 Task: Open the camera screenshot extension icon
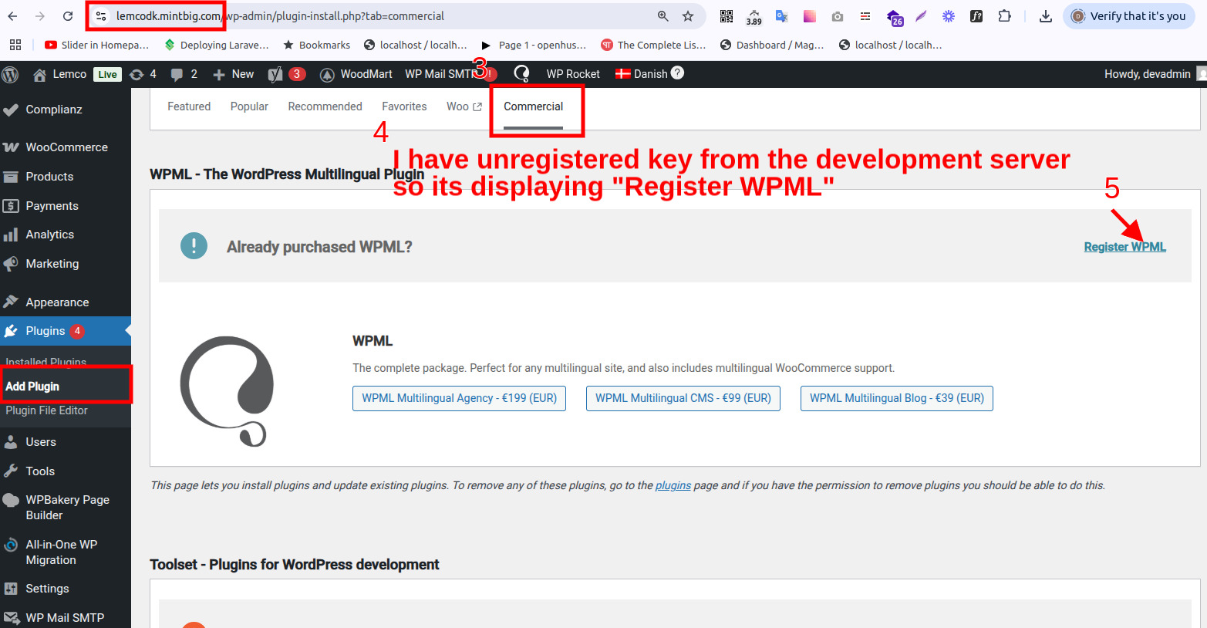838,16
